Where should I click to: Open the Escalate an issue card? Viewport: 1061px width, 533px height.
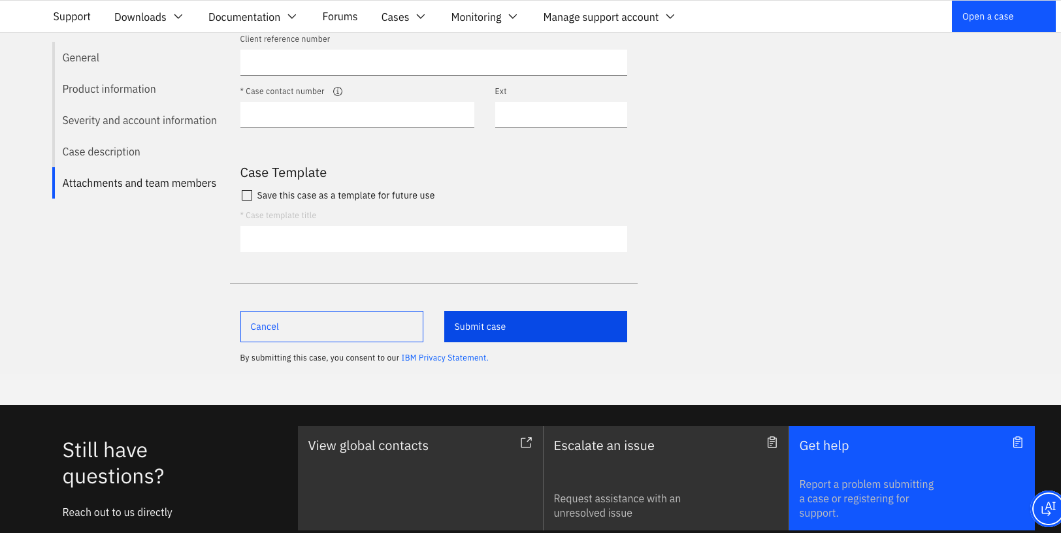[666, 478]
